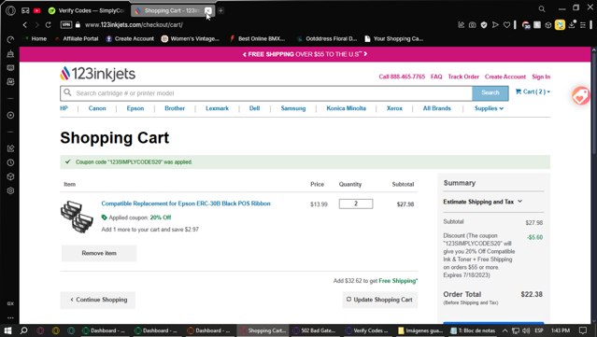Open Your Shopping Ca... bookmark
The height and width of the screenshot is (337, 597).
[394, 39]
